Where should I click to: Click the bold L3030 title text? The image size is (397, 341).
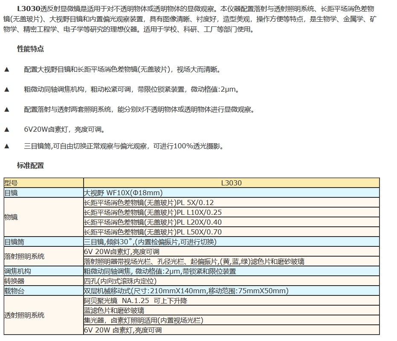click(29, 8)
